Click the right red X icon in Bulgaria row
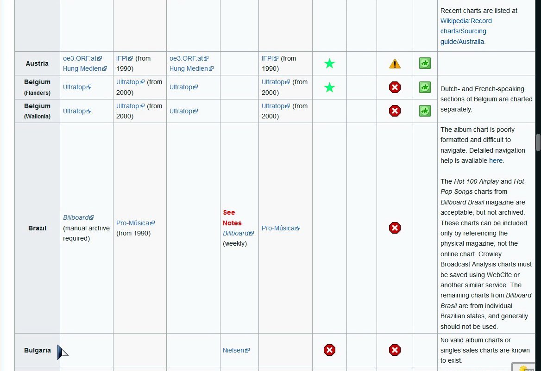The image size is (541, 371). coord(395,350)
